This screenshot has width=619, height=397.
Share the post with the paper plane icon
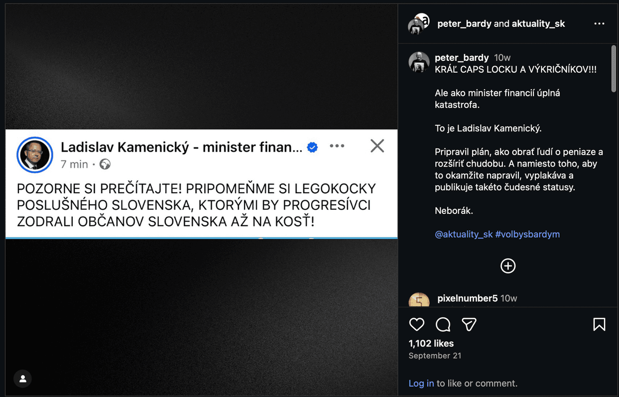pyautogui.click(x=469, y=324)
